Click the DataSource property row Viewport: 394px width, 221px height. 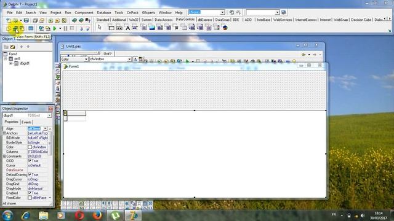(x=25, y=170)
